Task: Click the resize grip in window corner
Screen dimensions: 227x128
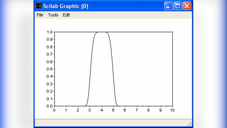Action: [190, 124]
